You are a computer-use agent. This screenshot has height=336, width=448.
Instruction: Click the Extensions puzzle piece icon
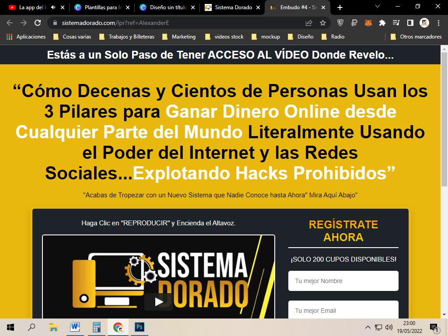(x=382, y=23)
